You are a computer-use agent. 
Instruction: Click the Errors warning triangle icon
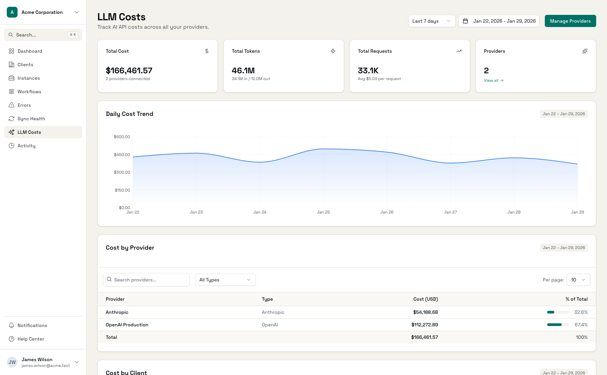pyautogui.click(x=11, y=105)
